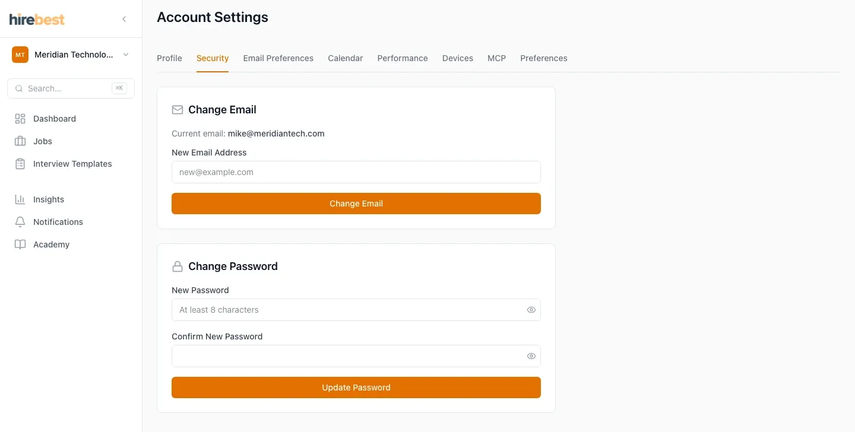Click the Jobs briefcase icon
The width and height of the screenshot is (855, 432).
20,141
